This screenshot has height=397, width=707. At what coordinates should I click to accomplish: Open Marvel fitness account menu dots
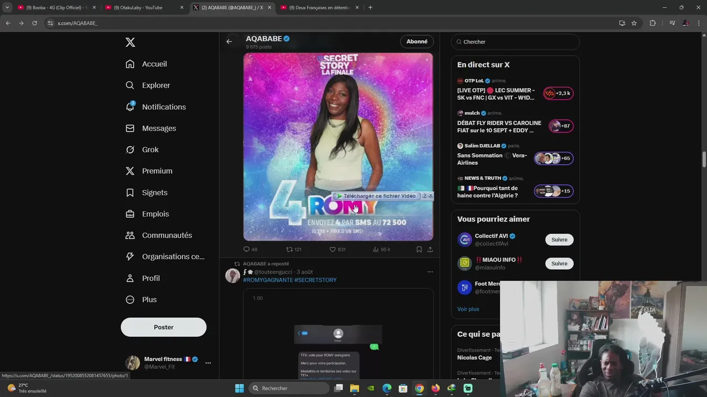208,363
